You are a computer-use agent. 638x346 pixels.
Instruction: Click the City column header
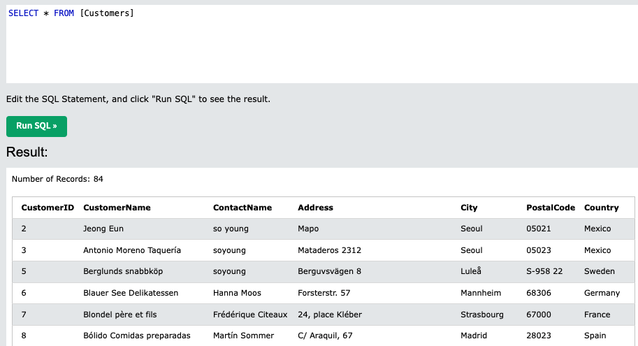tap(469, 208)
